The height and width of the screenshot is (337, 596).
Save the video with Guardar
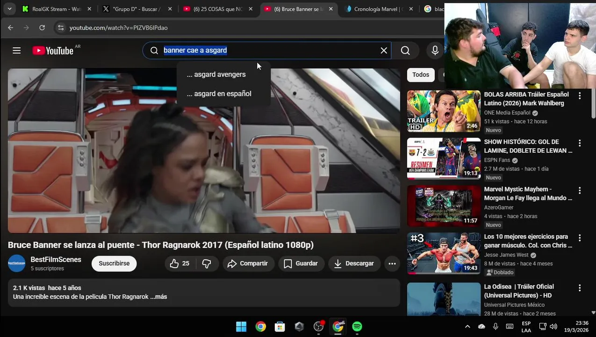point(301,264)
